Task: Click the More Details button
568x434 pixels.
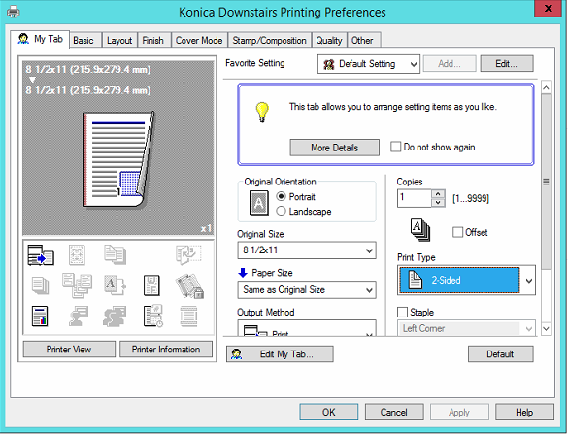Action: (334, 148)
